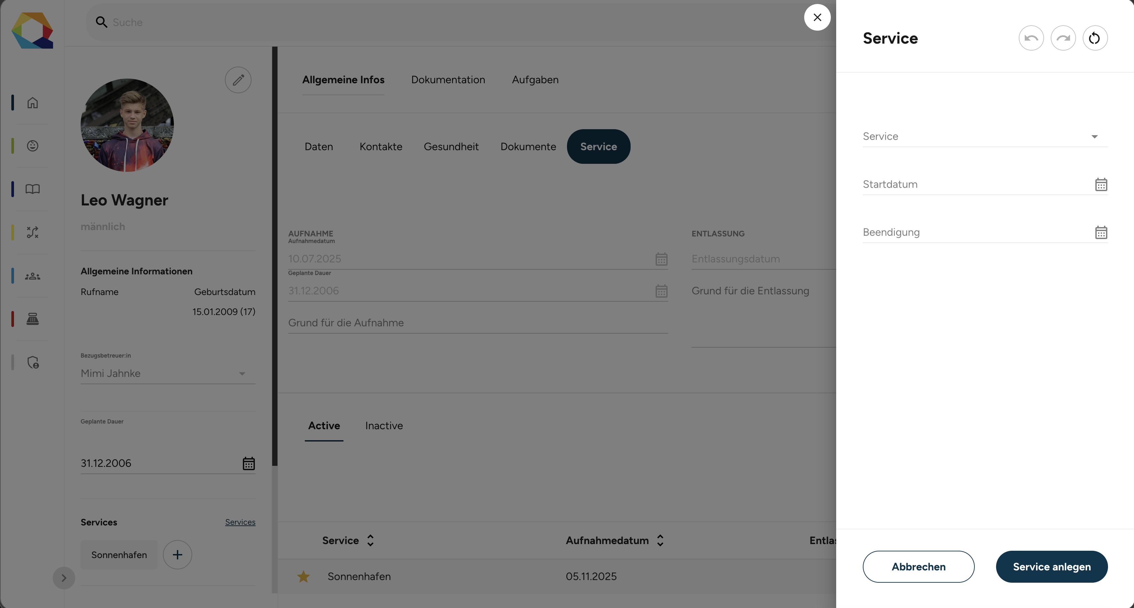1134x608 pixels.
Task: Switch to the Inactive tab
Action: click(384, 426)
